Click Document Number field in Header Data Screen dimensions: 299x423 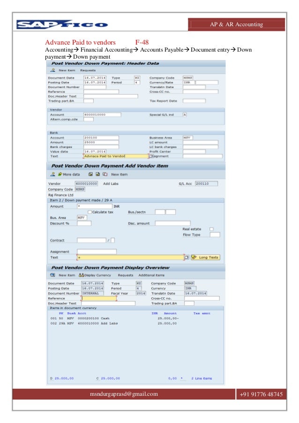tap(95, 87)
